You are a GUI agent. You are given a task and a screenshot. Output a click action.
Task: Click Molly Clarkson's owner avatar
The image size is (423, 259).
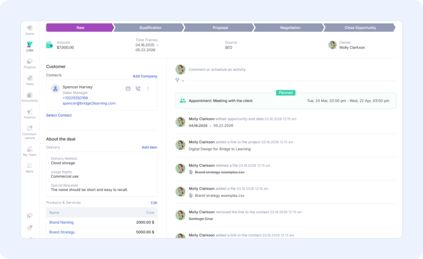pyautogui.click(x=333, y=45)
